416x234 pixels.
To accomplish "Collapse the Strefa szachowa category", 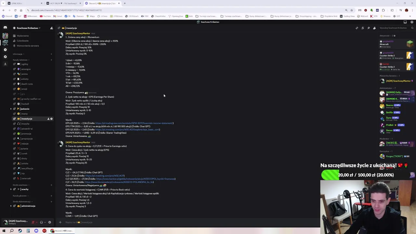I will pyautogui.click(x=21, y=185).
